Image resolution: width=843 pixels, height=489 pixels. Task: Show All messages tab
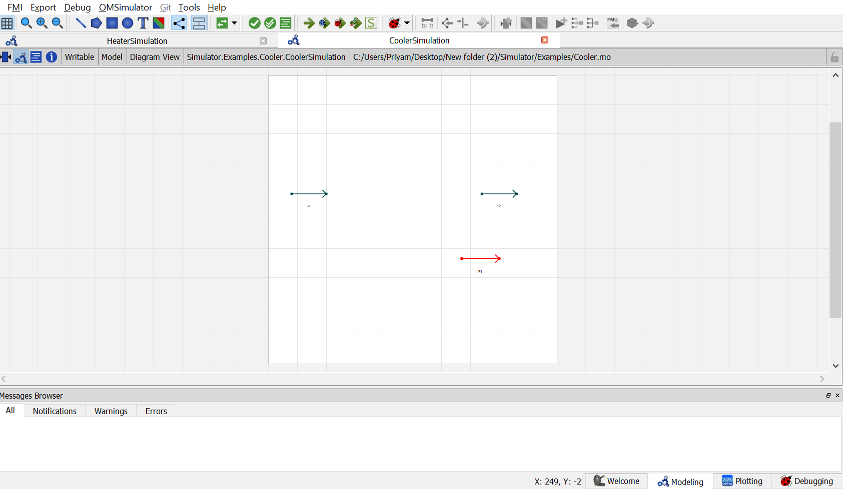(11, 410)
